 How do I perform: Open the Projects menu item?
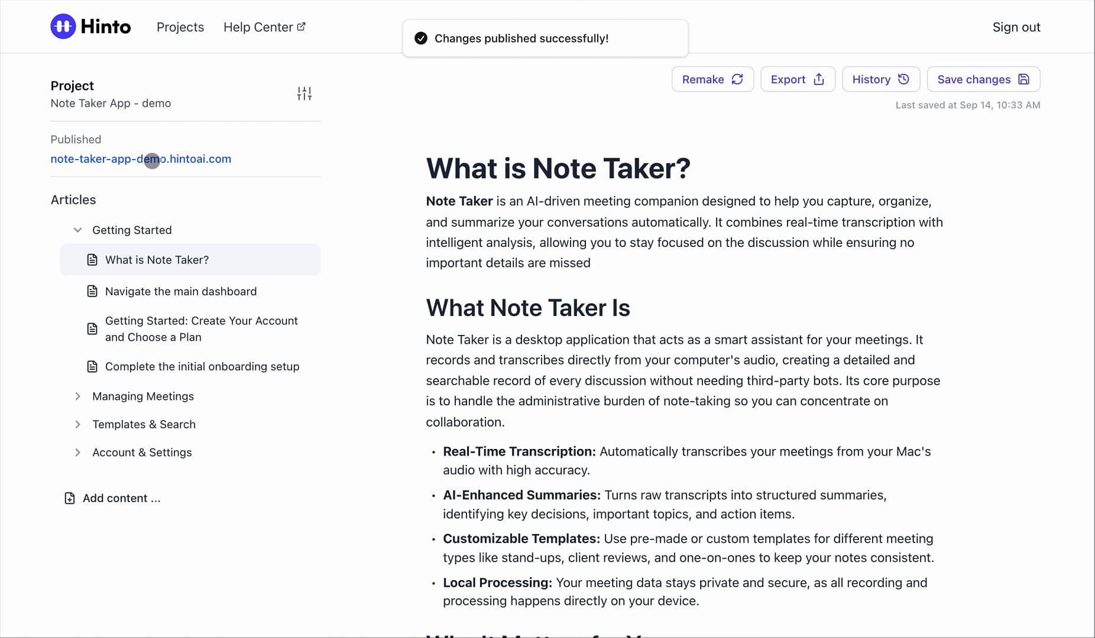[x=180, y=27]
